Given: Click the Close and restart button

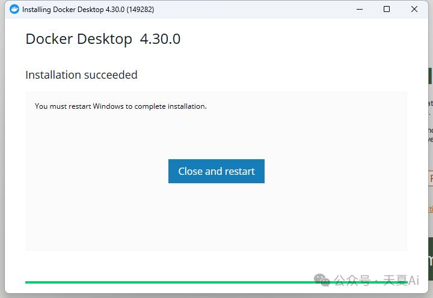Looking at the screenshot, I should tap(216, 171).
